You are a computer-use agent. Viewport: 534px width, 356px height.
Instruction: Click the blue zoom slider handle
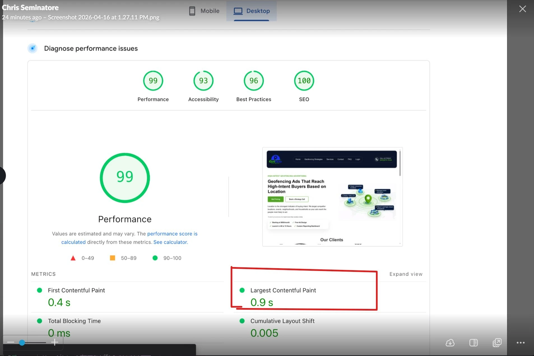tap(22, 342)
